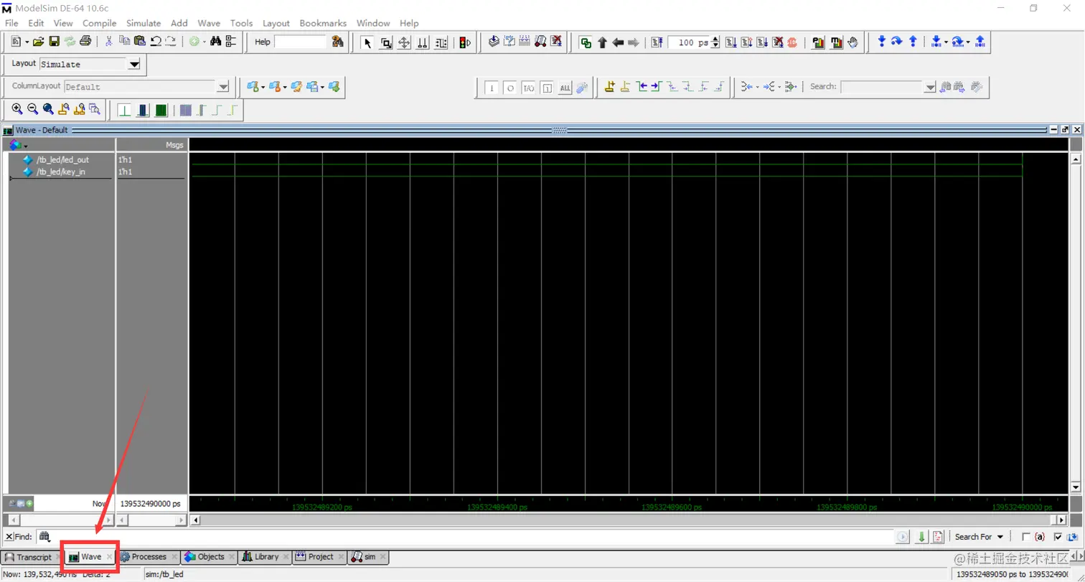Toggle the regular expression (a) checkbox

pyautogui.click(x=1025, y=537)
